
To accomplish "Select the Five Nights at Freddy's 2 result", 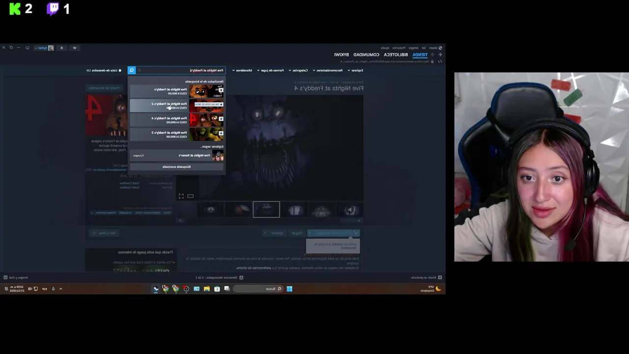I will pos(177,105).
